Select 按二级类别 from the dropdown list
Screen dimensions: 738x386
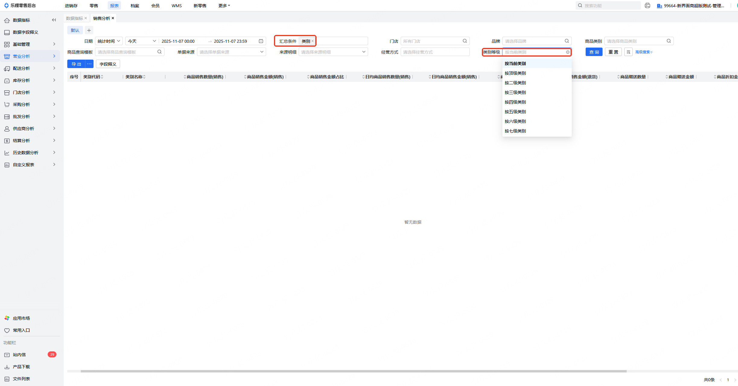tap(515, 83)
